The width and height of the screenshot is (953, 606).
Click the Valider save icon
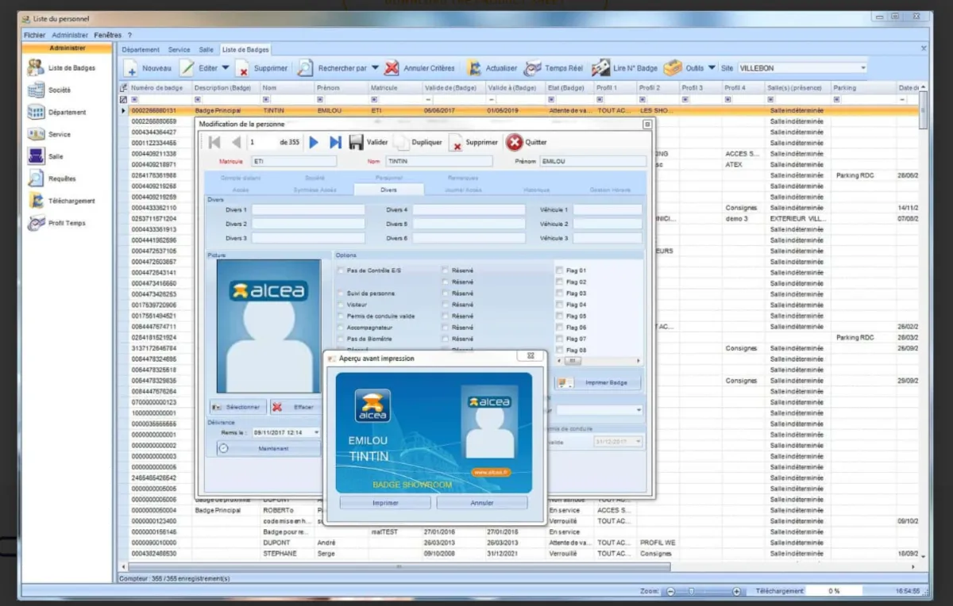357,142
